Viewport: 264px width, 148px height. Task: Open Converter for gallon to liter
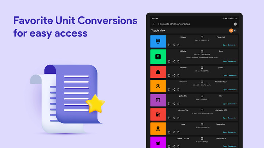pyautogui.click(x=230, y=104)
